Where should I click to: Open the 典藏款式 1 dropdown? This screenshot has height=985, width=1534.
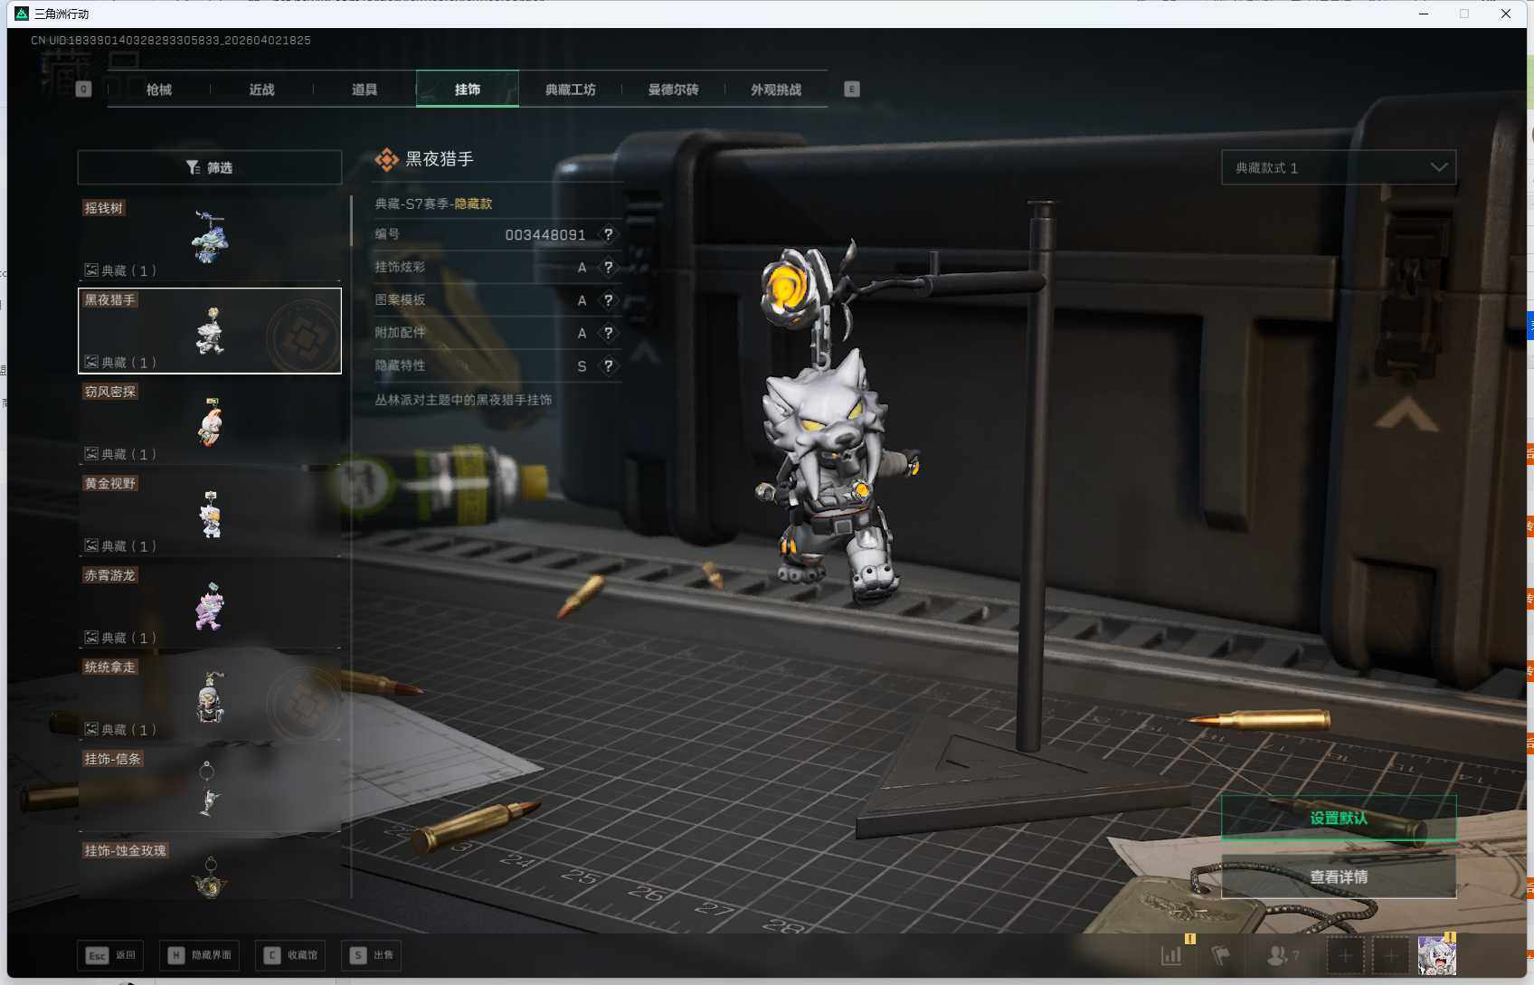(x=1338, y=167)
